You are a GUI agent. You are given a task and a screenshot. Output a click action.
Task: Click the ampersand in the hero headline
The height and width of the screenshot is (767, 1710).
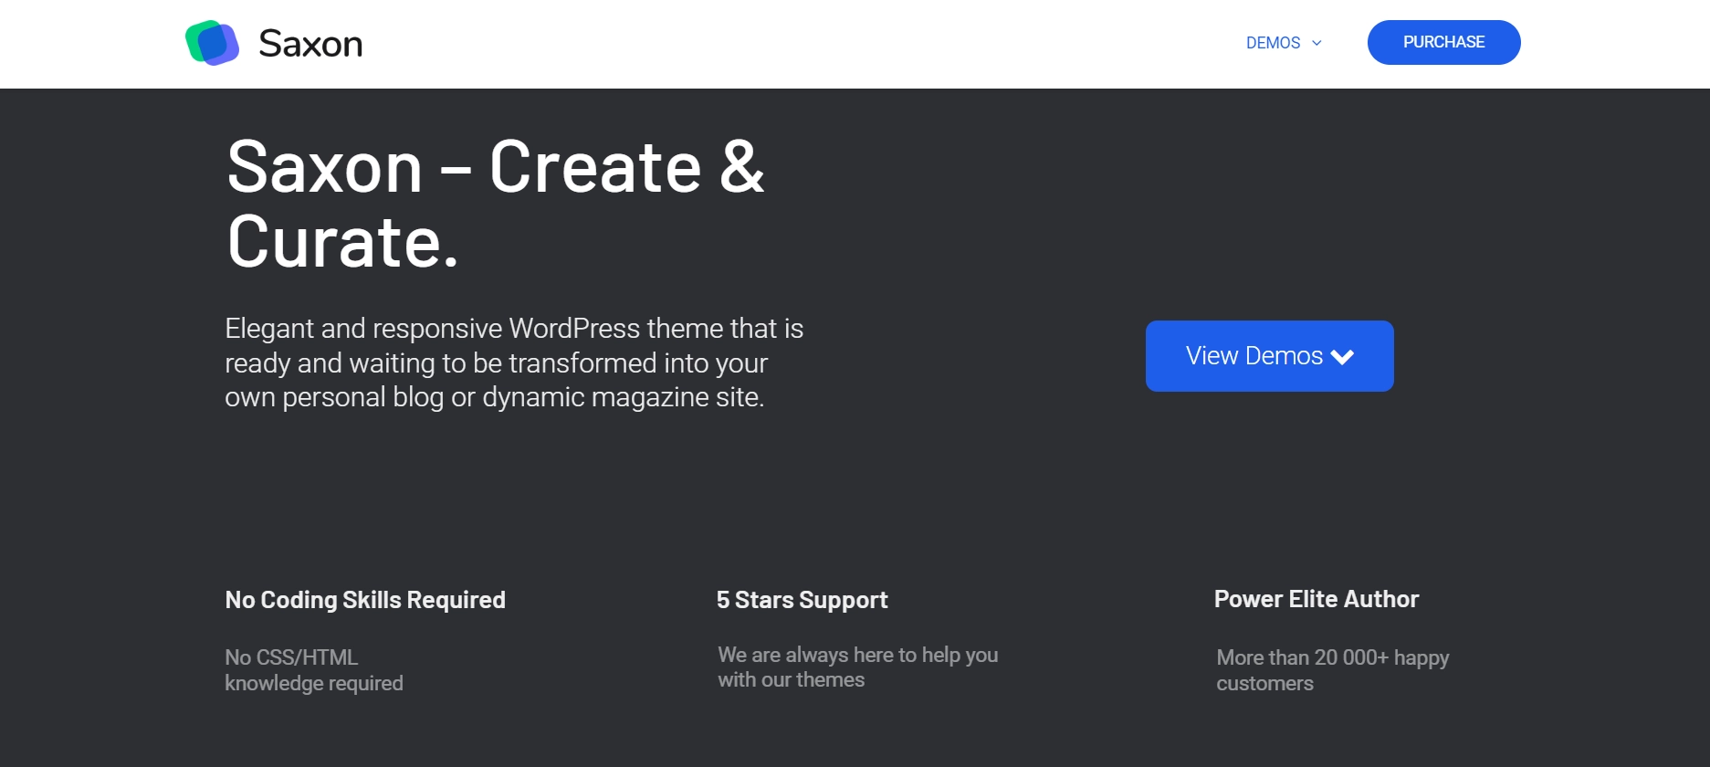coord(741,166)
